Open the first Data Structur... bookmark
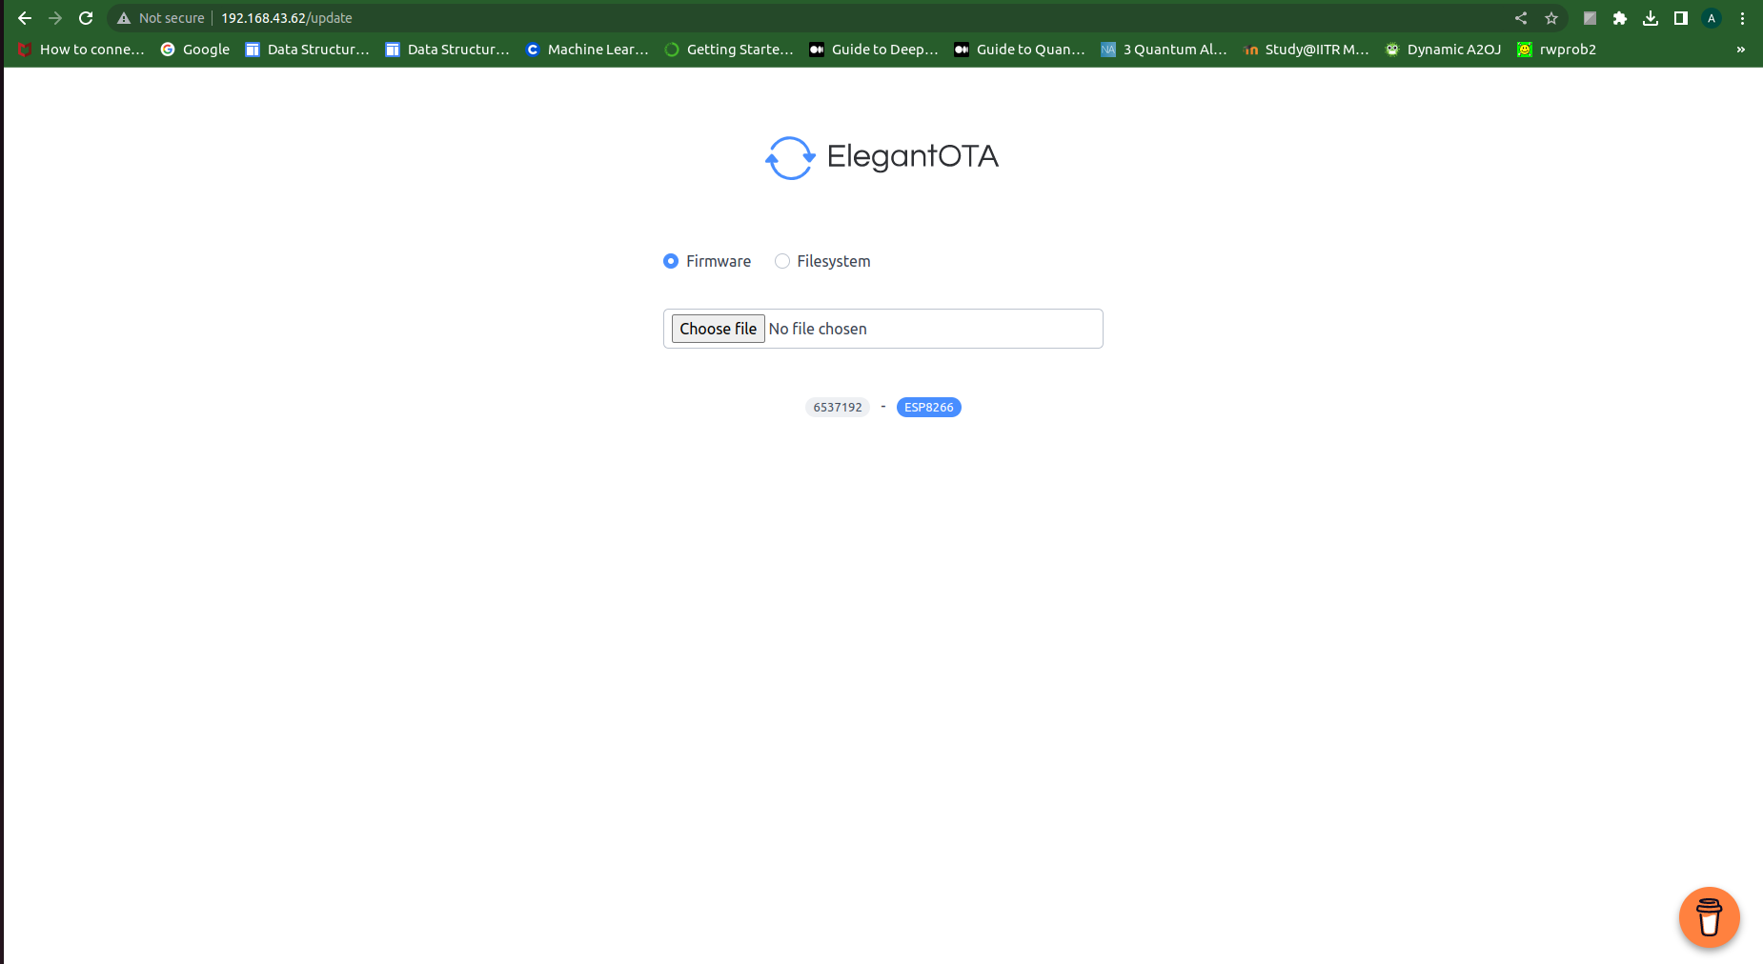 (307, 50)
